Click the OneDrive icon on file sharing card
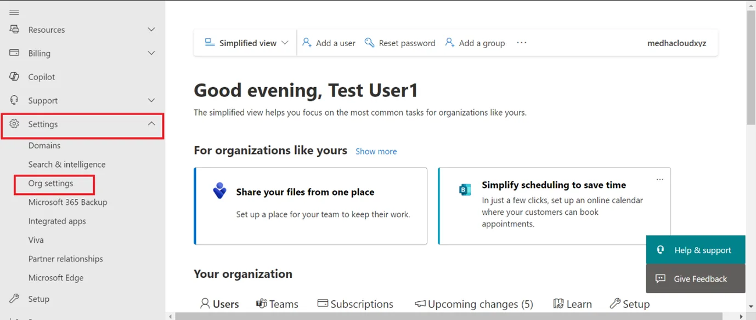 point(219,191)
